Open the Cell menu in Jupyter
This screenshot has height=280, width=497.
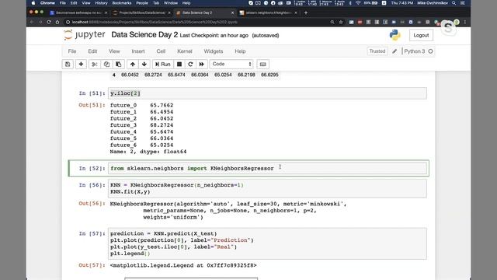(x=161, y=51)
